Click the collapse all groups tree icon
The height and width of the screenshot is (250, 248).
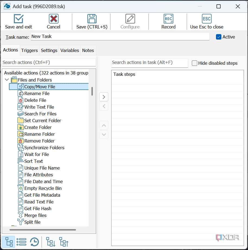coord(64,242)
